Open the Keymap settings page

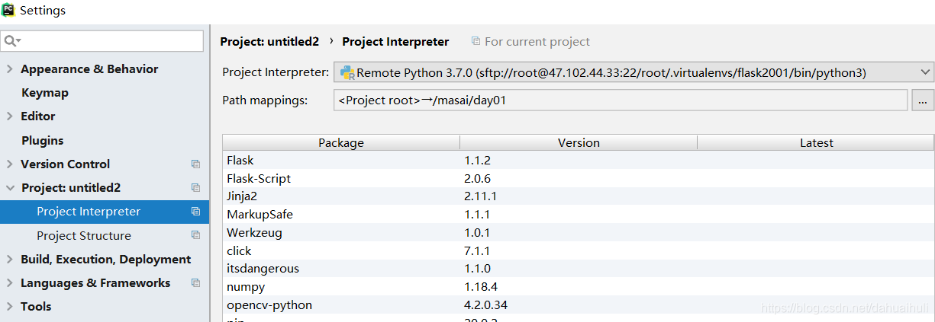45,93
